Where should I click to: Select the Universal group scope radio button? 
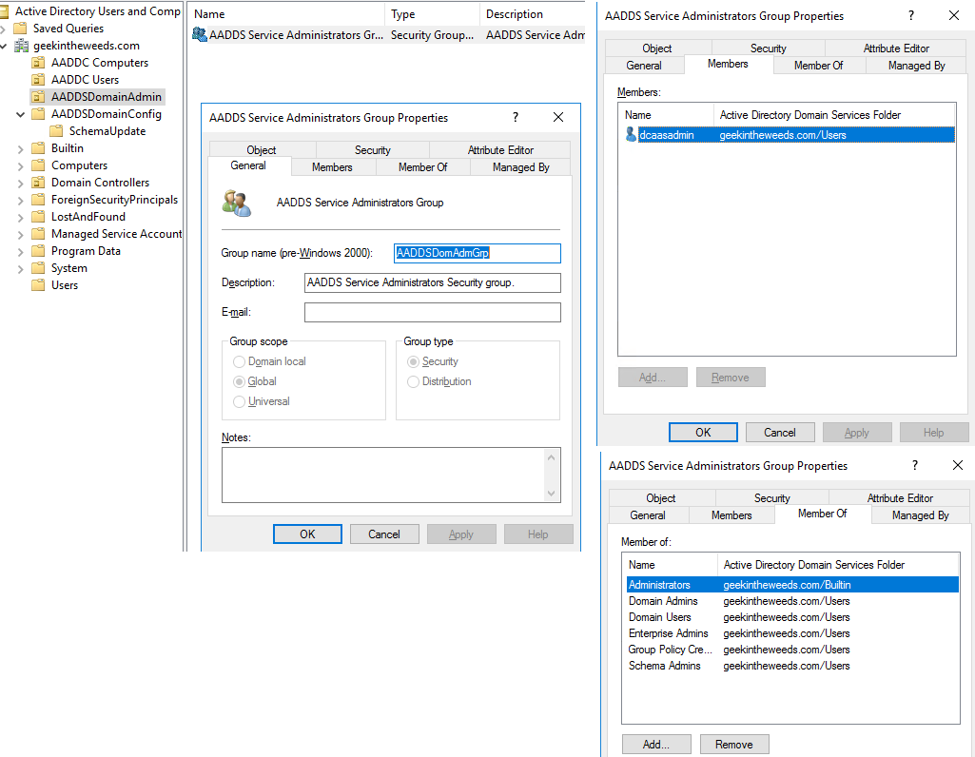239,400
